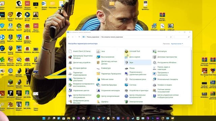Open Дисковые пространства
Screen dimensions: 216x121
point(165,57)
